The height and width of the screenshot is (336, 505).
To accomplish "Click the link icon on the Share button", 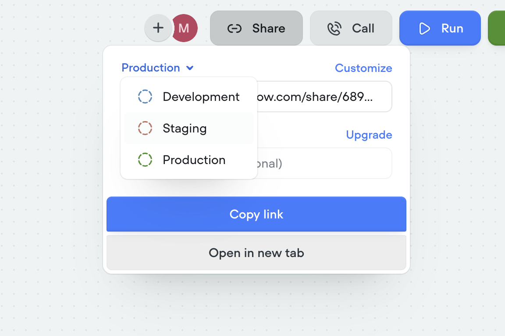I will pos(234,28).
